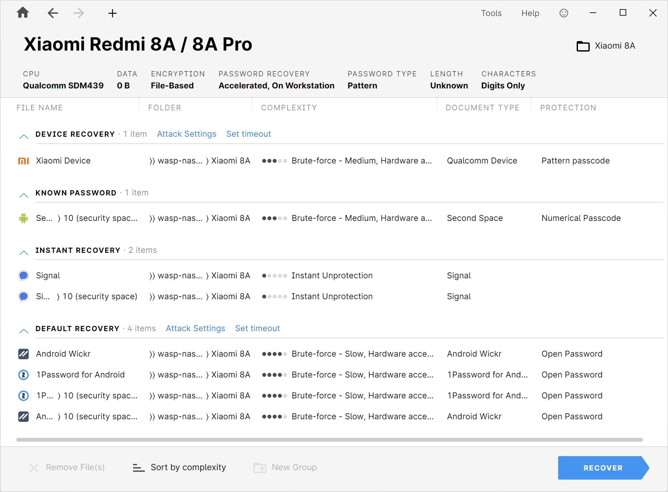Click the 'Xiaomi Redmi 8A / 8A Pro' title
Screen dimensions: 668x492
coord(138,44)
